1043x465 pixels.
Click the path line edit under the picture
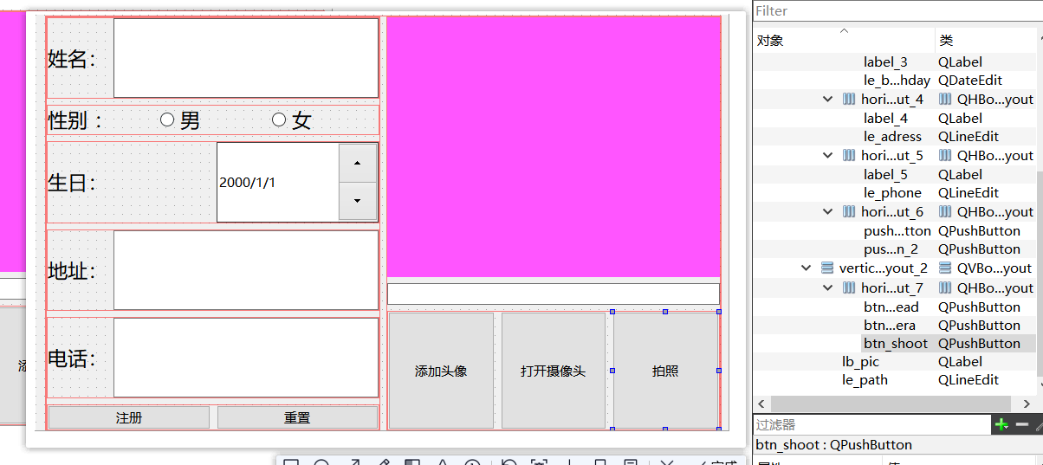tap(554, 294)
